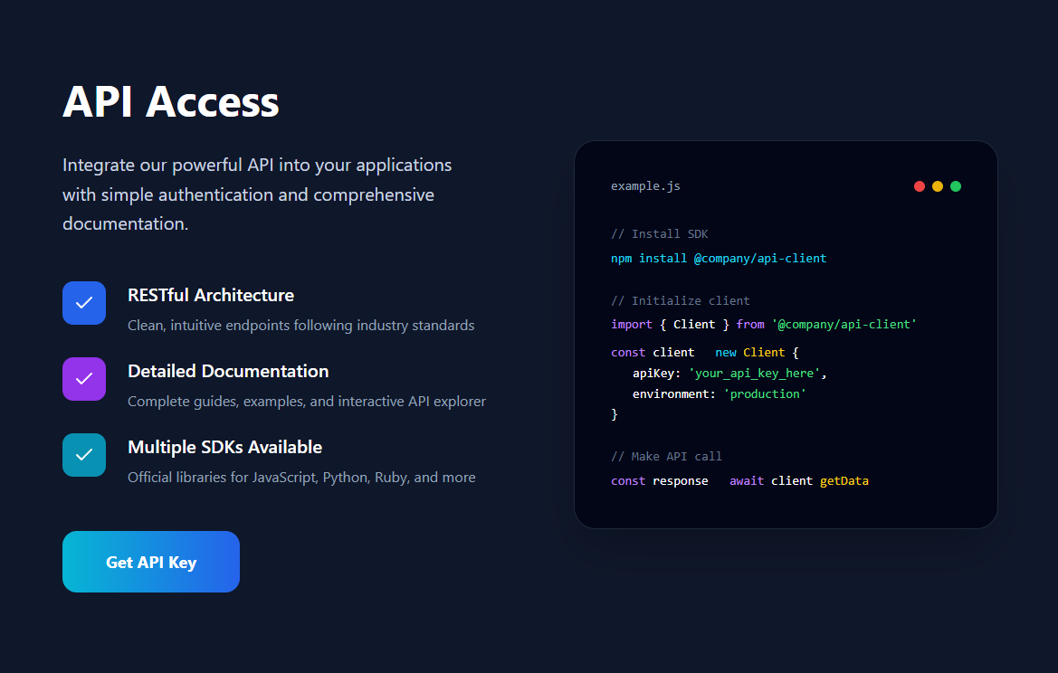The image size is (1058, 673).
Task: Select the example.js file label
Action: (645, 186)
